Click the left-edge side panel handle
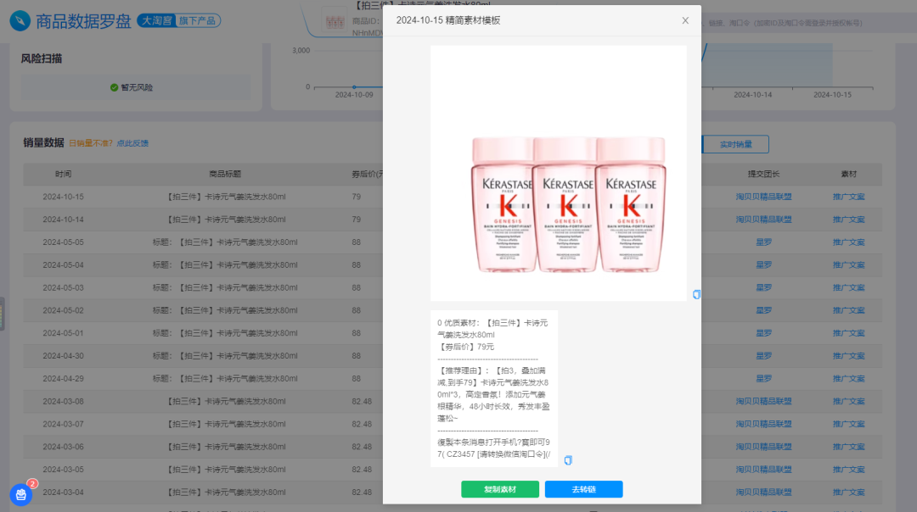 coord(3,314)
